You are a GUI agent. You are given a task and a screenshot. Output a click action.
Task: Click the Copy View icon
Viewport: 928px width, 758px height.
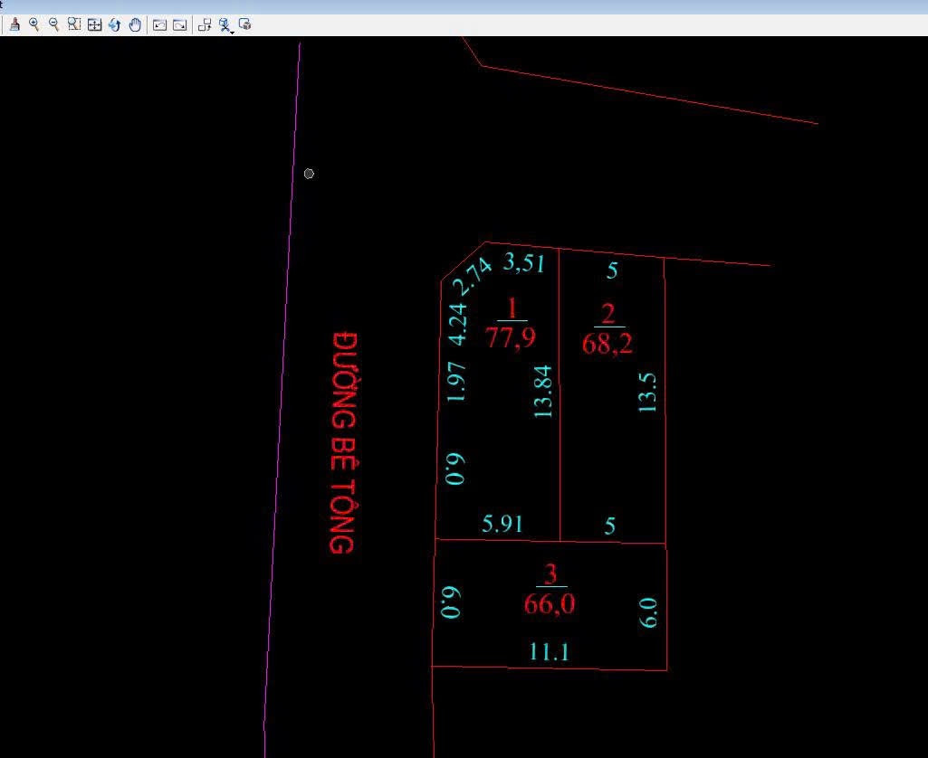coord(205,25)
